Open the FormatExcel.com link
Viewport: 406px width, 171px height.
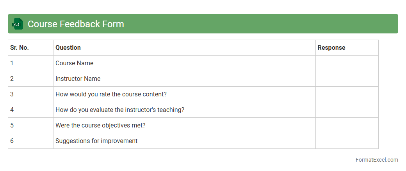[376, 160]
